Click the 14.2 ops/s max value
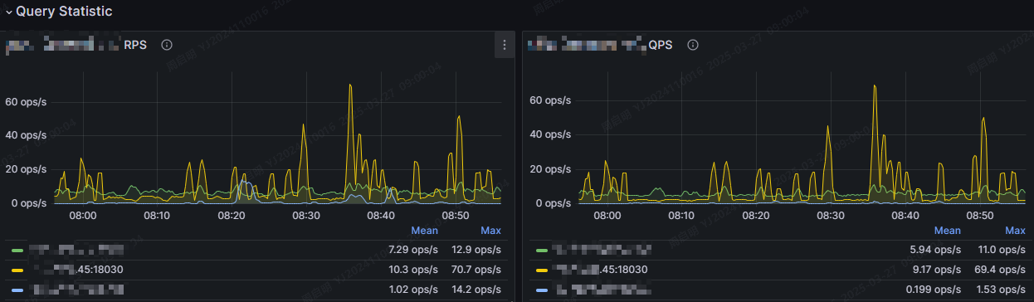Screen dimensions: 1034x302 point(476,290)
